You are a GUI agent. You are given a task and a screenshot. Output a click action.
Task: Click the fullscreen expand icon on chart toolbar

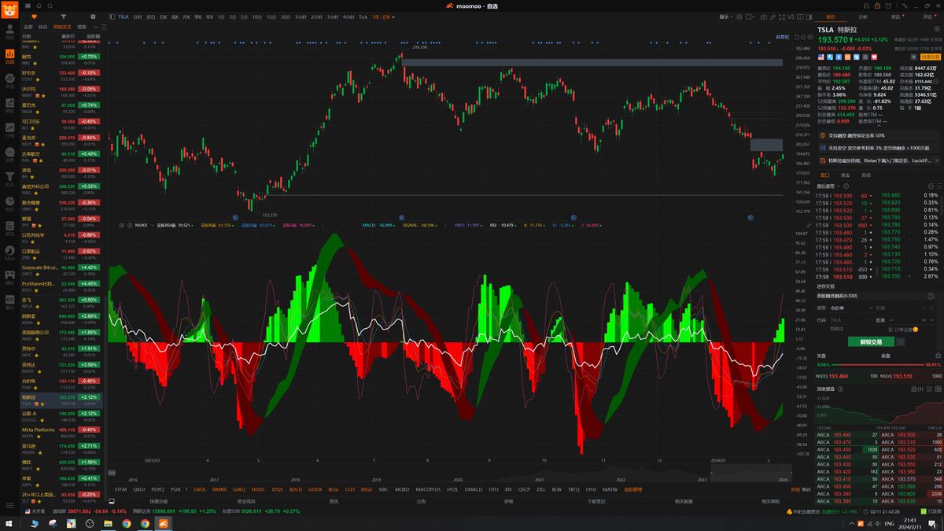tap(782, 17)
